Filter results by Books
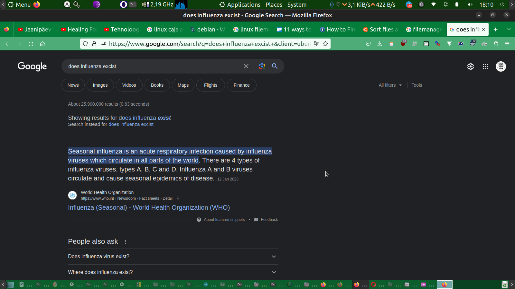 [157, 85]
